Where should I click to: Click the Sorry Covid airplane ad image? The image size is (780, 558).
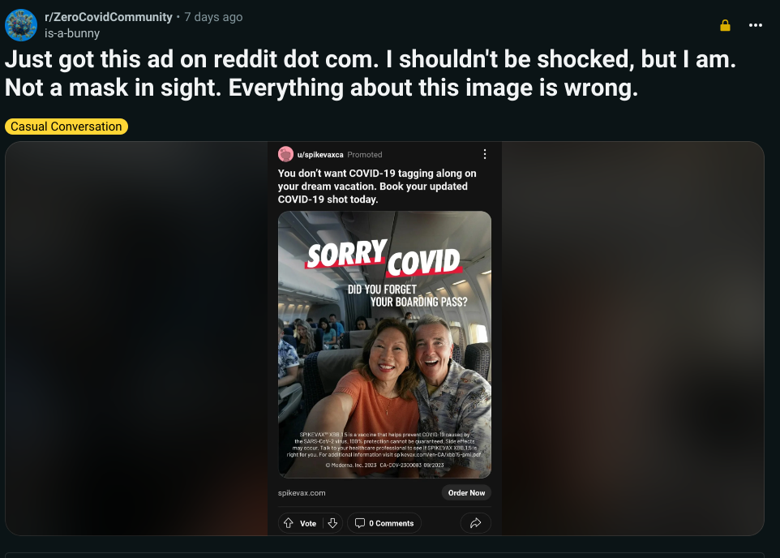click(x=384, y=345)
